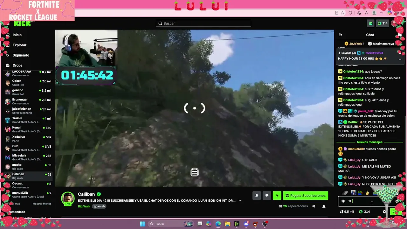The image size is (407, 229).
Task: Favorite this page with the browser star icon
Action: pos(342,13)
